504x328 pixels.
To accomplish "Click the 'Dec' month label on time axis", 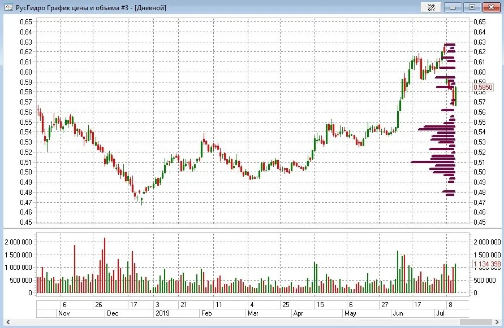I will point(113,313).
